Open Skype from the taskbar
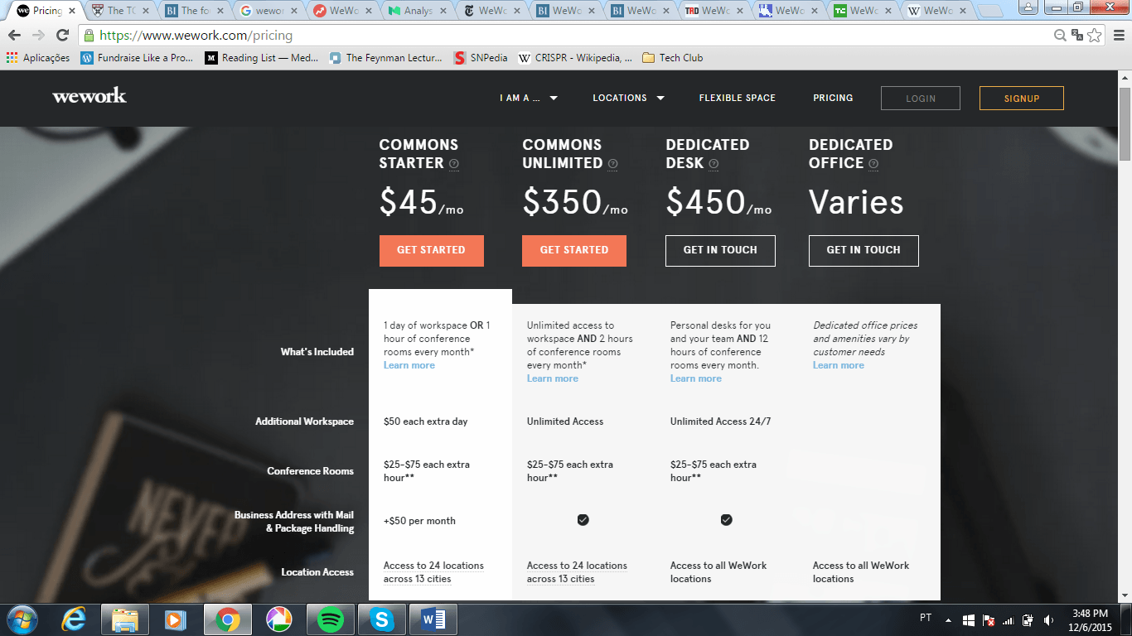 pos(382,619)
